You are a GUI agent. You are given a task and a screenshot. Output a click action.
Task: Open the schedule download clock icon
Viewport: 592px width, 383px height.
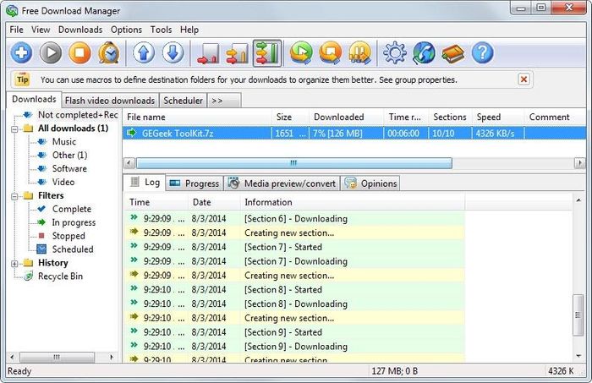coord(108,53)
